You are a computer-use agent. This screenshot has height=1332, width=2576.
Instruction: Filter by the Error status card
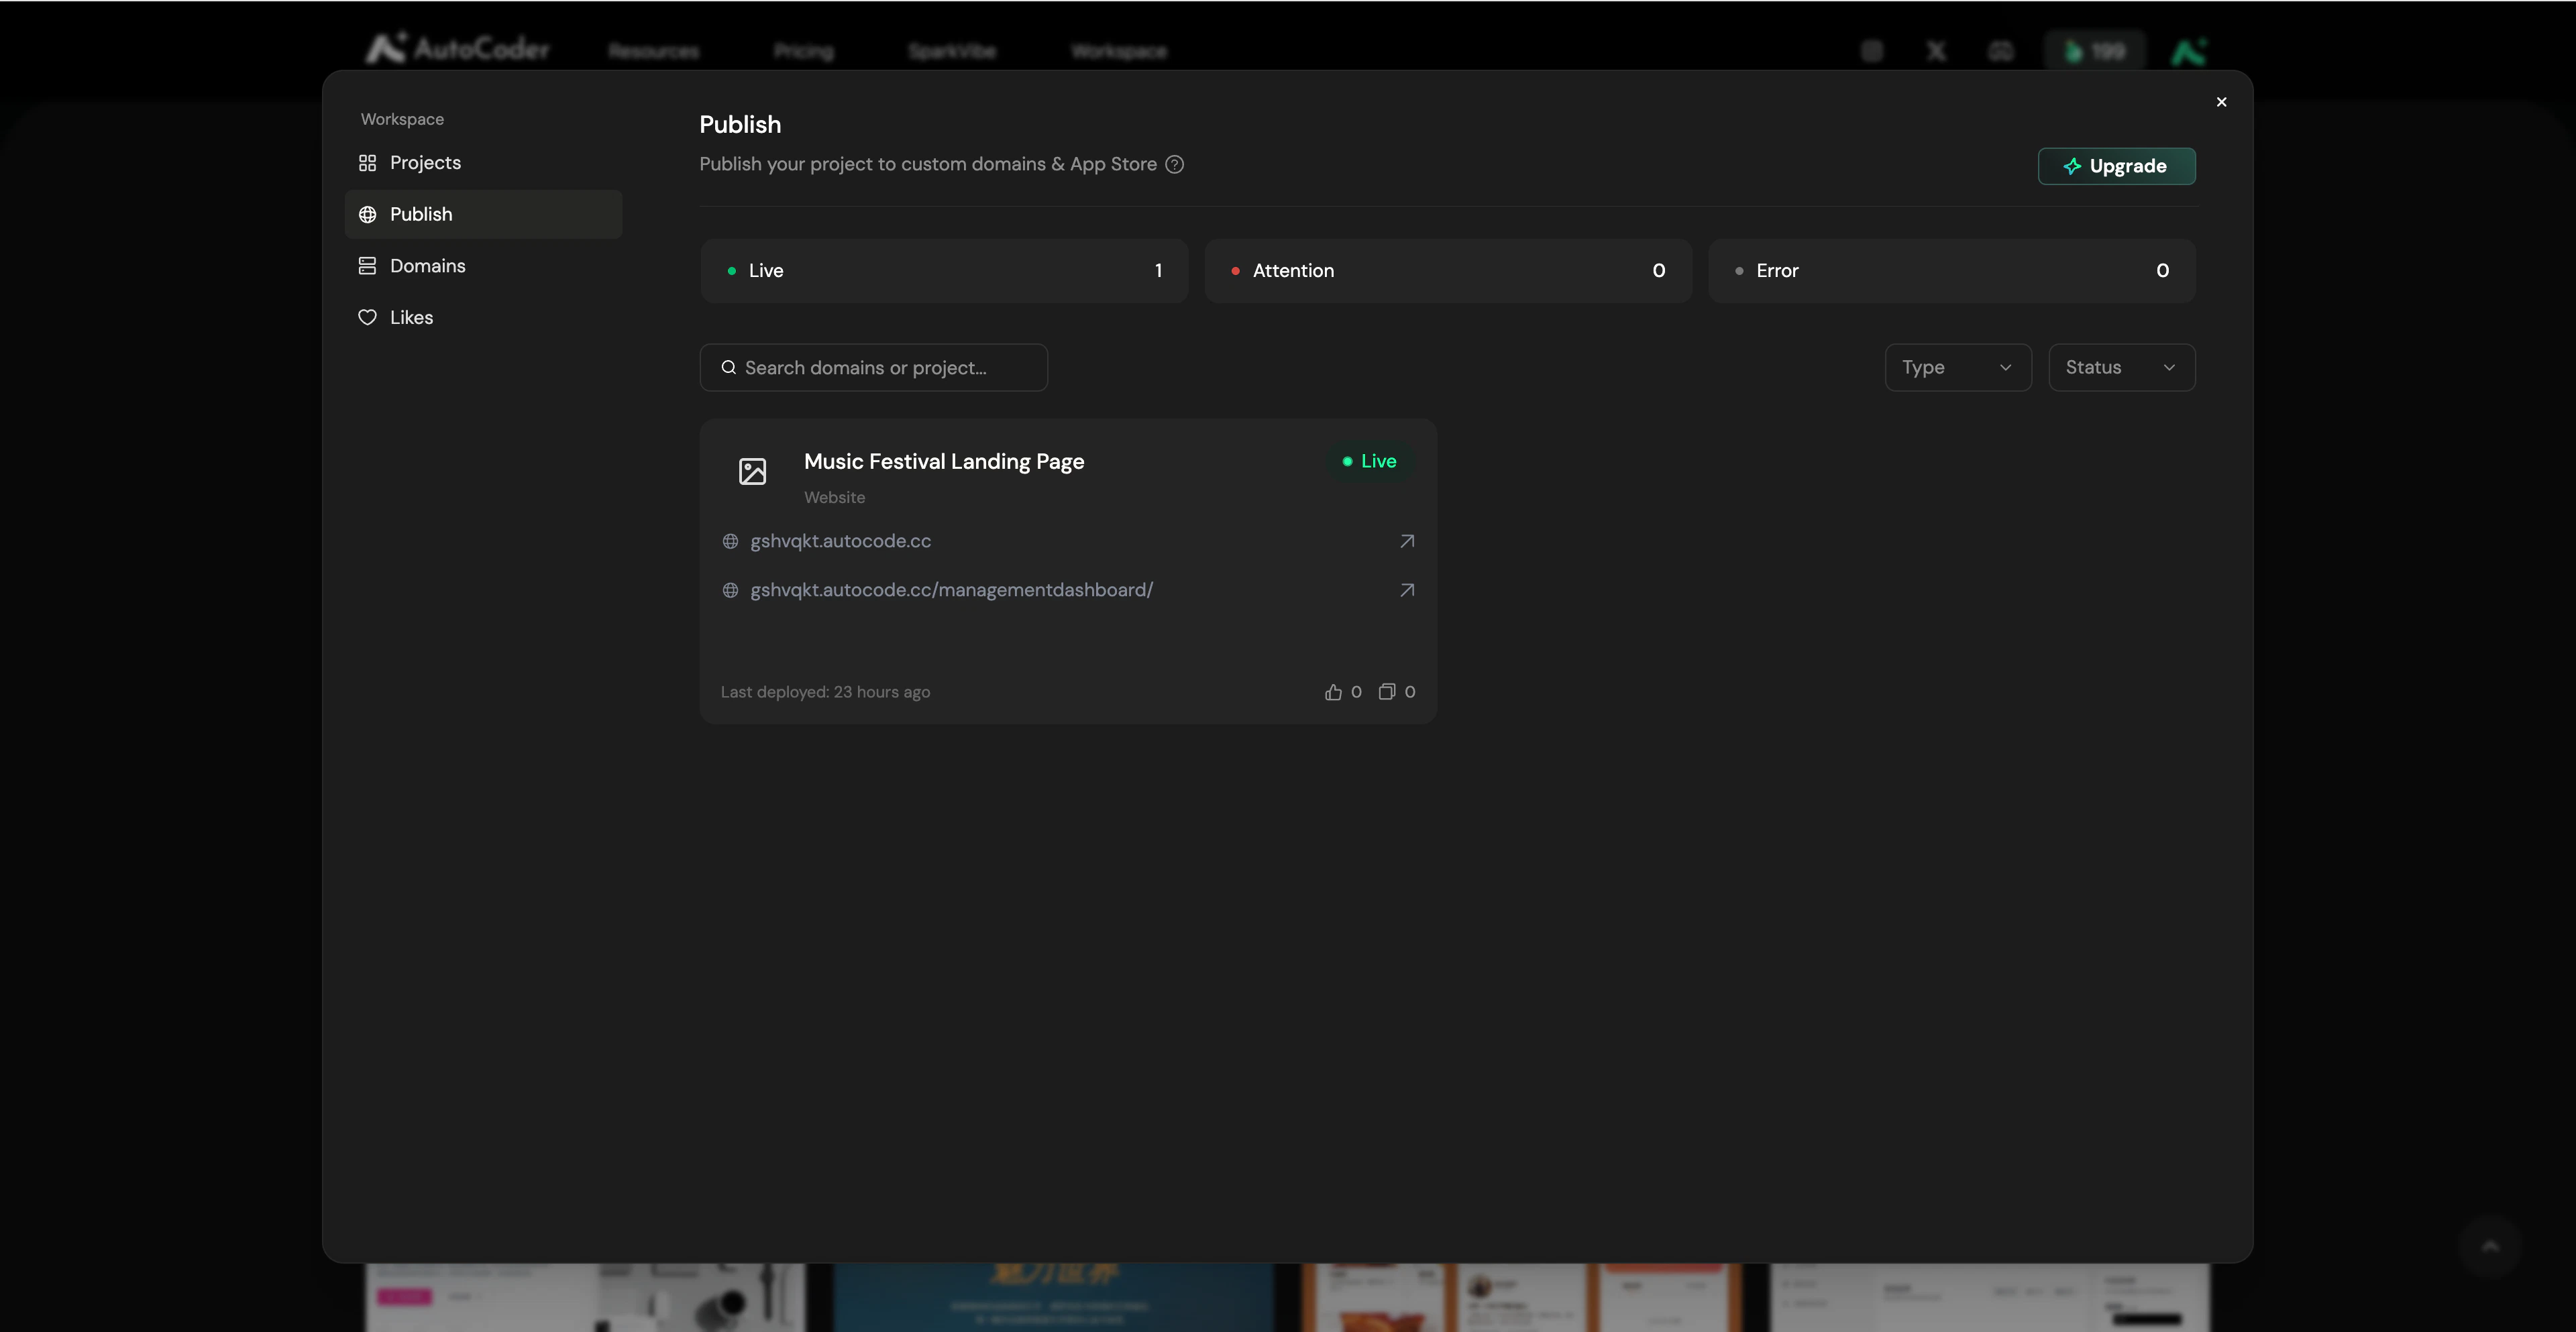[1951, 271]
